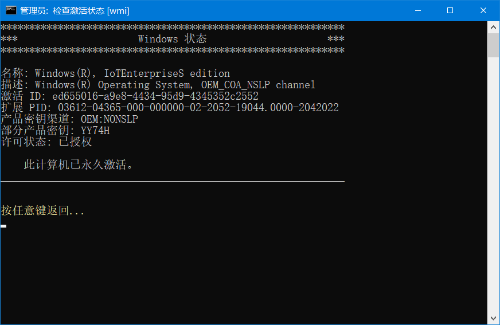Close the 检查激活状态 console window
Viewport: 500px width, 325px height.
(x=483, y=10)
